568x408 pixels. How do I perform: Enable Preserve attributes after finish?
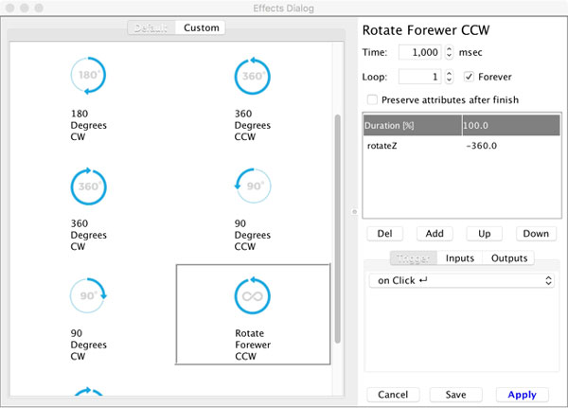pyautogui.click(x=372, y=99)
